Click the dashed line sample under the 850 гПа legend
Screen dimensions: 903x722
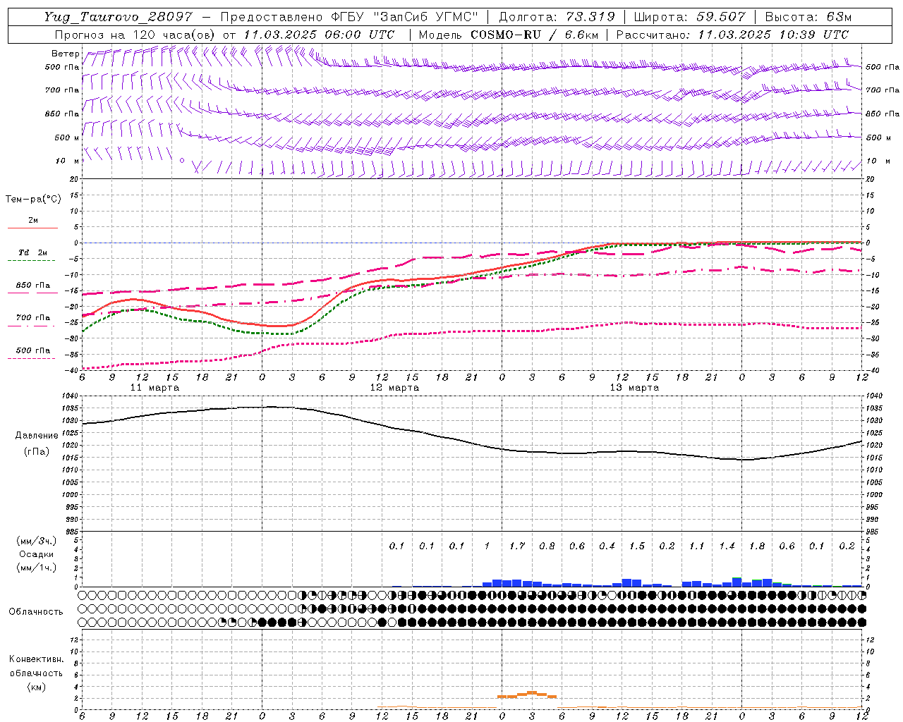[31, 293]
